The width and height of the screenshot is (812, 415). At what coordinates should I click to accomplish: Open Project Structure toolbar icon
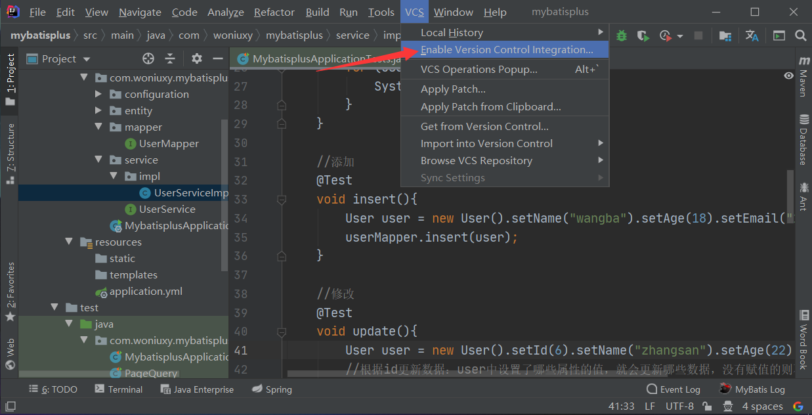[x=725, y=35]
